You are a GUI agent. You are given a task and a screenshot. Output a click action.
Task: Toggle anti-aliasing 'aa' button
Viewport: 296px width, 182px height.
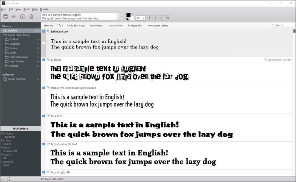tap(168, 18)
